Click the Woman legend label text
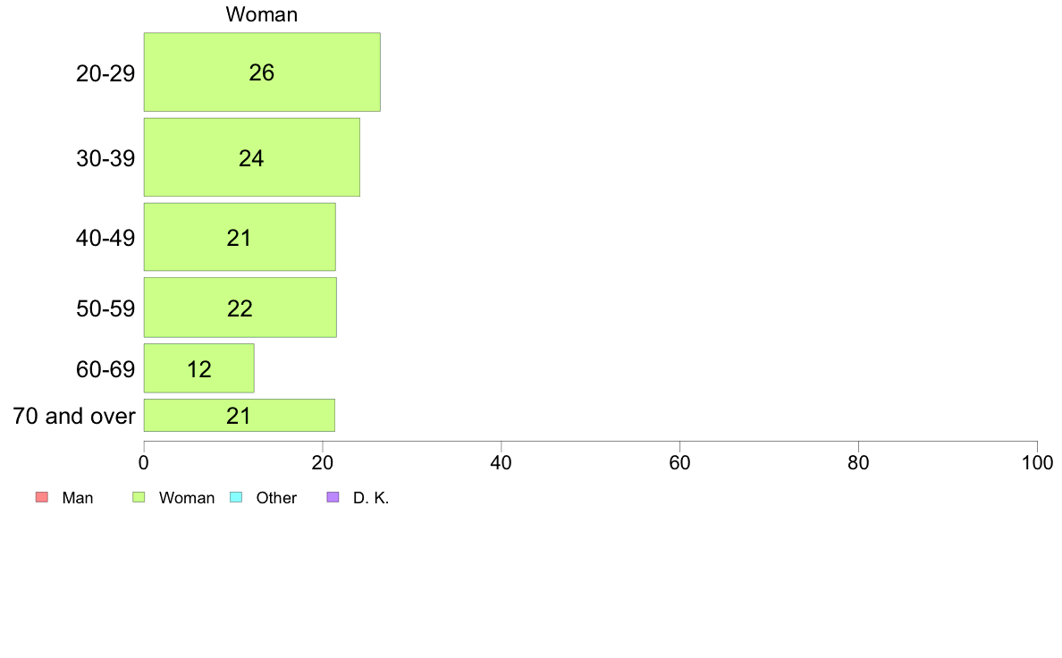This screenshot has width=1062, height=658. tap(186, 499)
